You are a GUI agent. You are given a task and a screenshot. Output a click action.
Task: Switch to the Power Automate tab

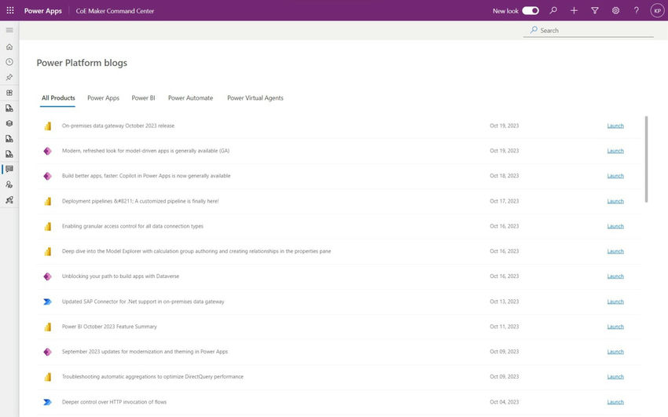pos(190,98)
